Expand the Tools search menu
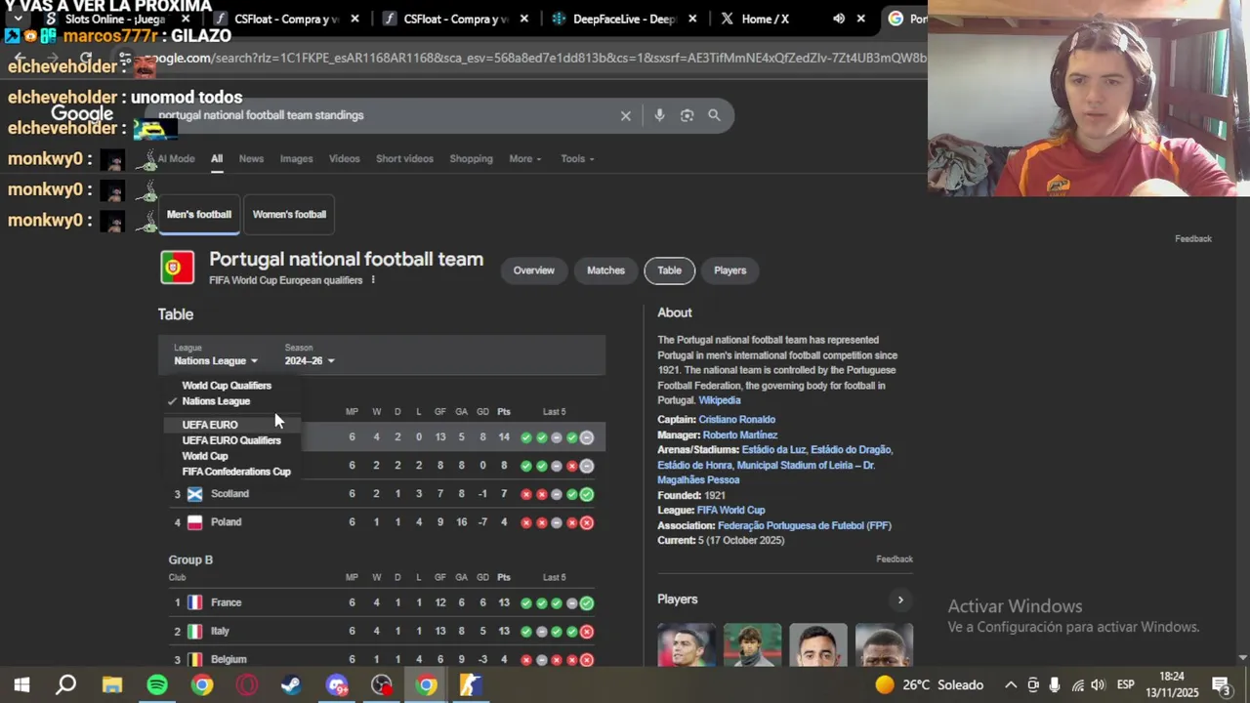The height and width of the screenshot is (703, 1250). (577, 159)
